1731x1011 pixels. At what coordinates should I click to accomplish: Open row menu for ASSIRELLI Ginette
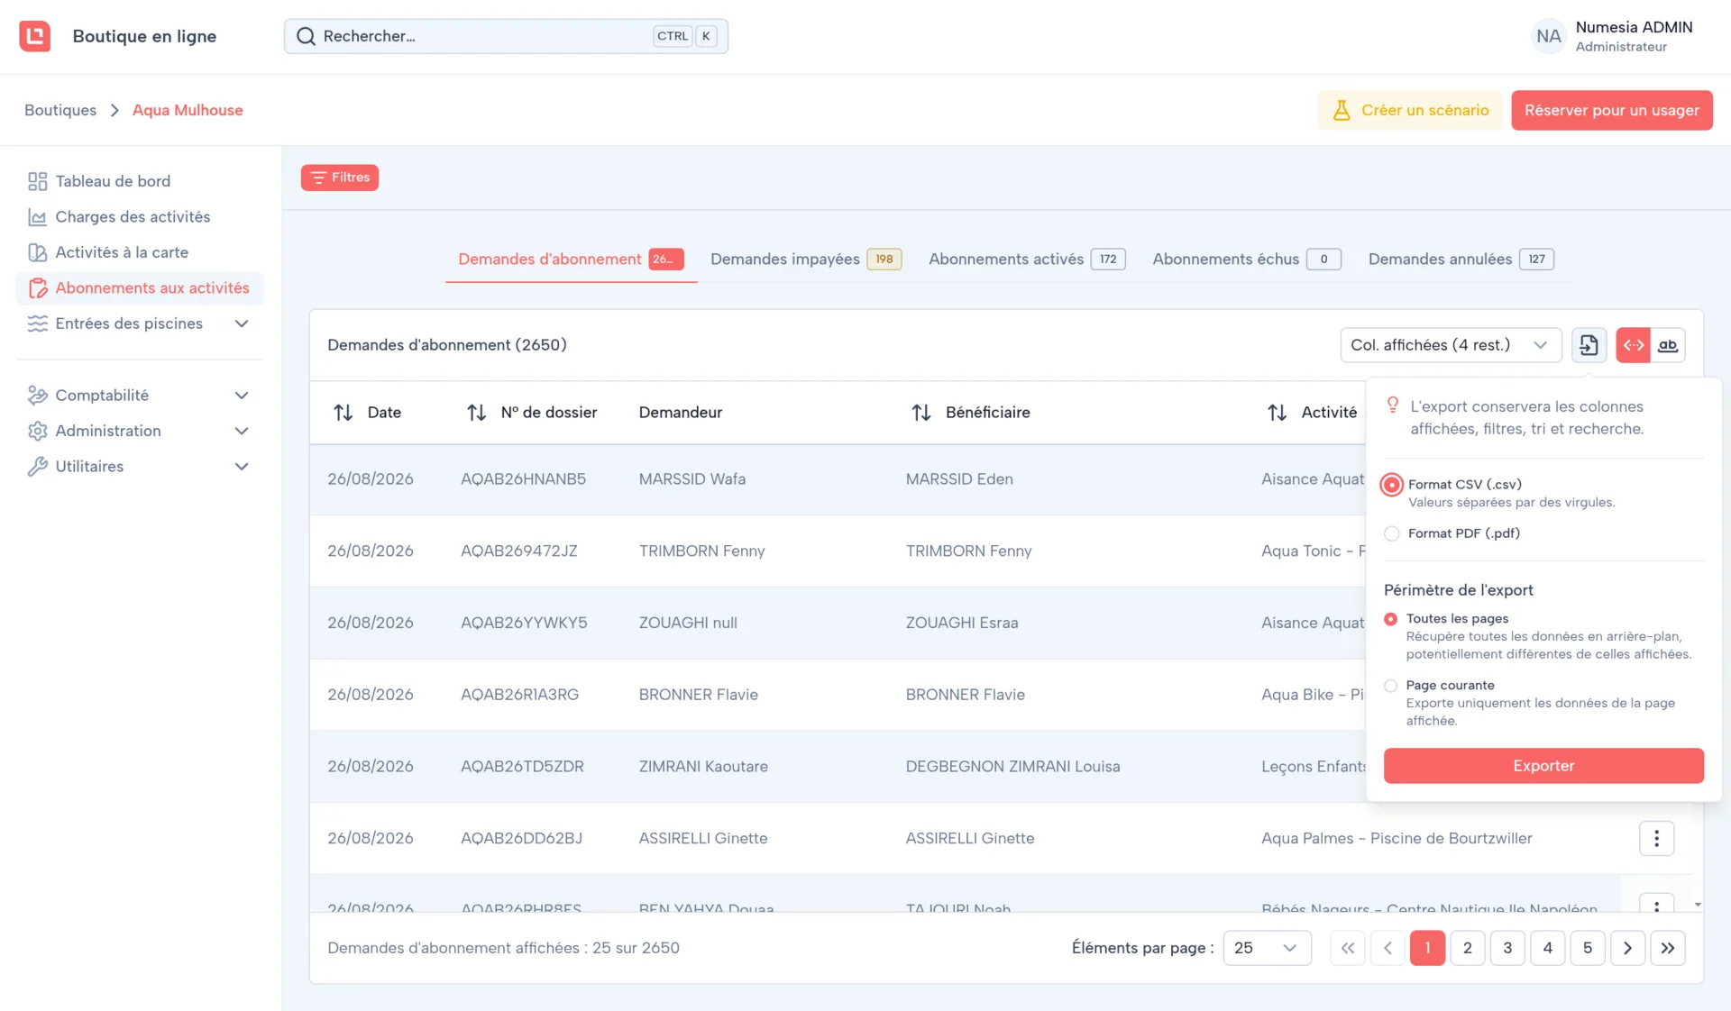(1656, 839)
